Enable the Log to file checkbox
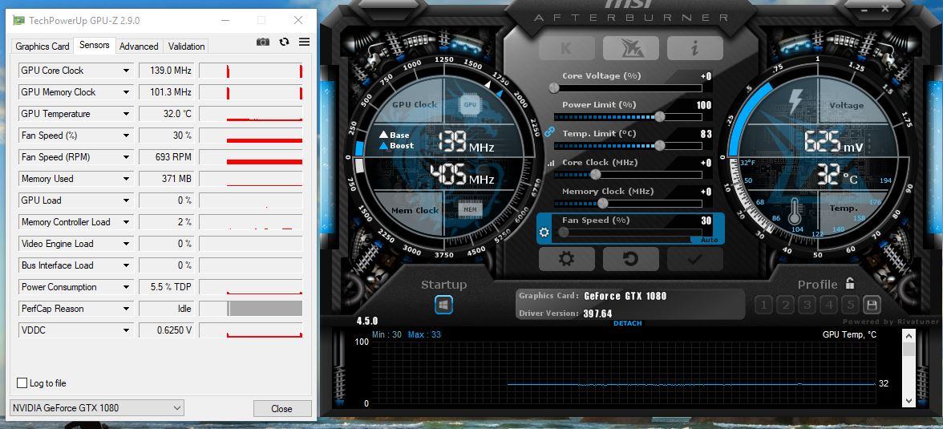 [22, 383]
